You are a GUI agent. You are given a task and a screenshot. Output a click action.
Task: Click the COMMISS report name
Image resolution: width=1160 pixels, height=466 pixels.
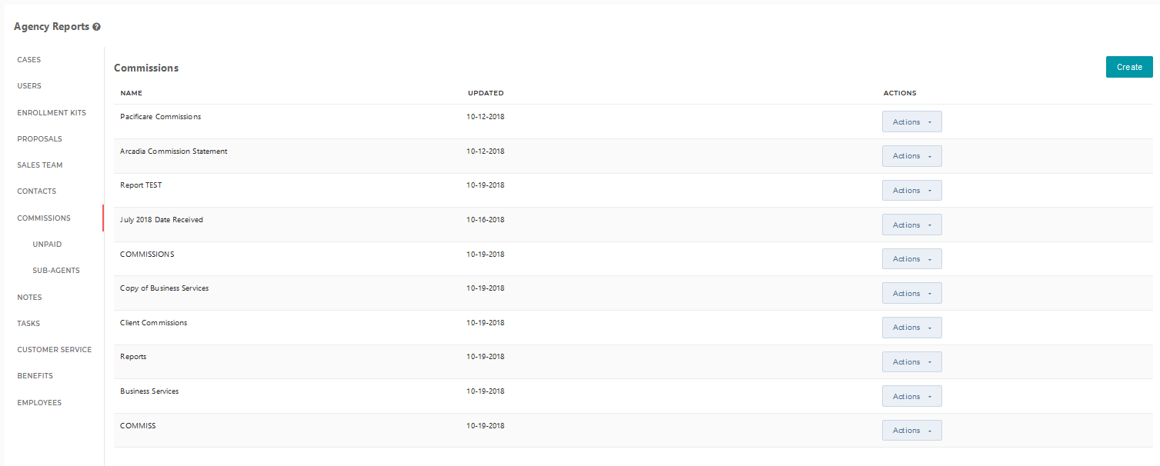coord(138,426)
